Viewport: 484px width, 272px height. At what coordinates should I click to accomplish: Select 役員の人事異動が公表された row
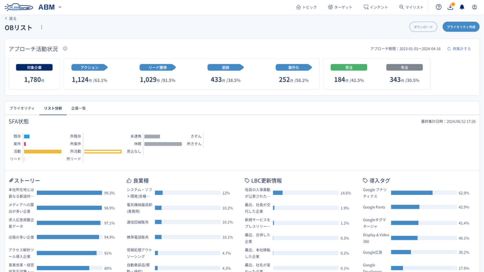pos(298,193)
